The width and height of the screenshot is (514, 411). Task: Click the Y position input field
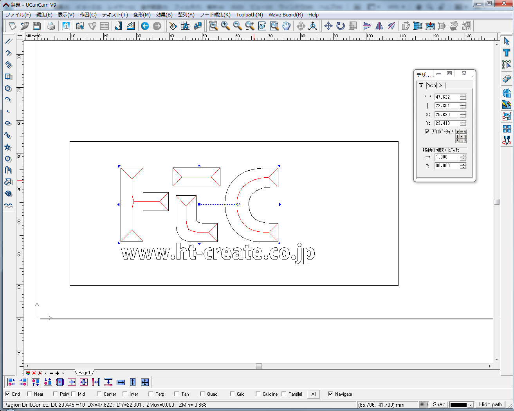447,123
